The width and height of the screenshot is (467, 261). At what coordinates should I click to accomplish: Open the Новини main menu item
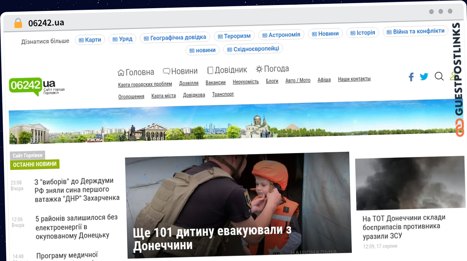coord(184,71)
